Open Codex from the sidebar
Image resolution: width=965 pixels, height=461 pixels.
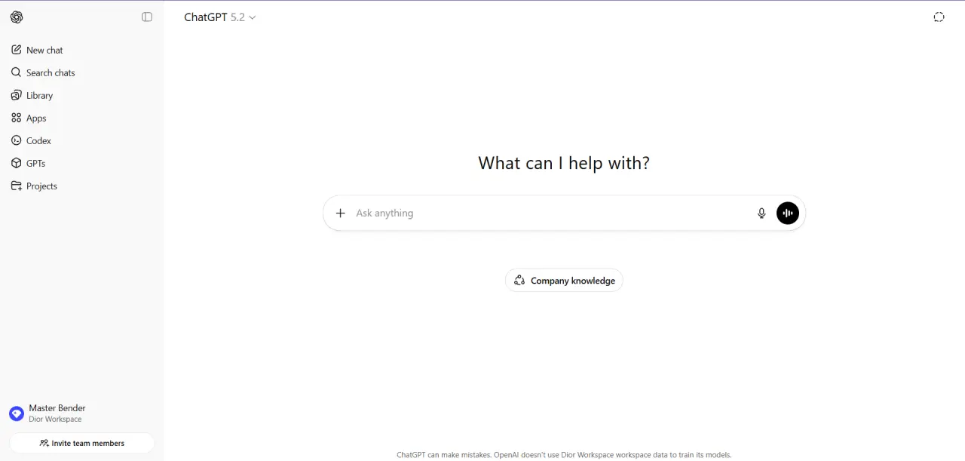[x=81, y=140]
